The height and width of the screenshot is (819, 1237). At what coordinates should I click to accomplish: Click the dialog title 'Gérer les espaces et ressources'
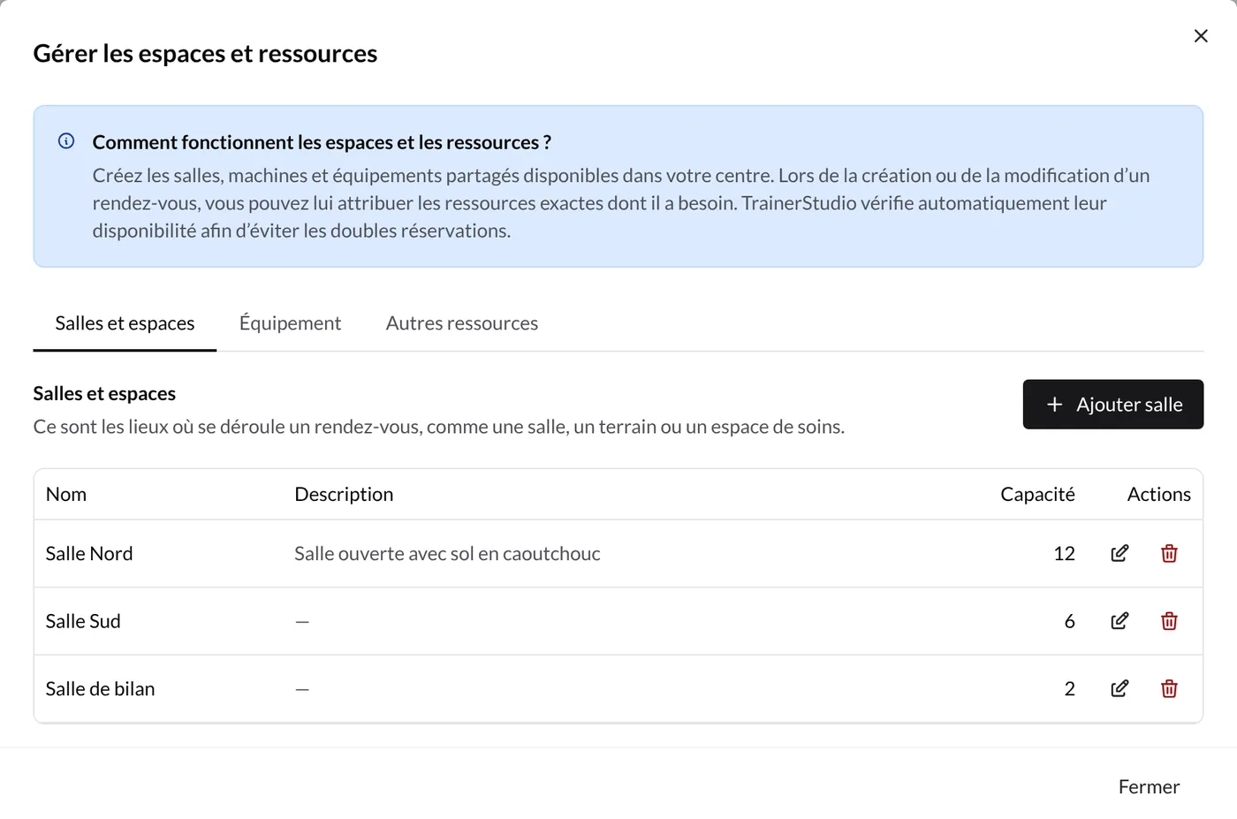coord(205,54)
